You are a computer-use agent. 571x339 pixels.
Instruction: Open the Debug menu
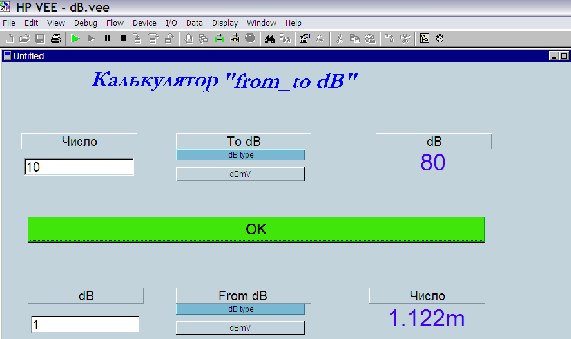(86, 23)
